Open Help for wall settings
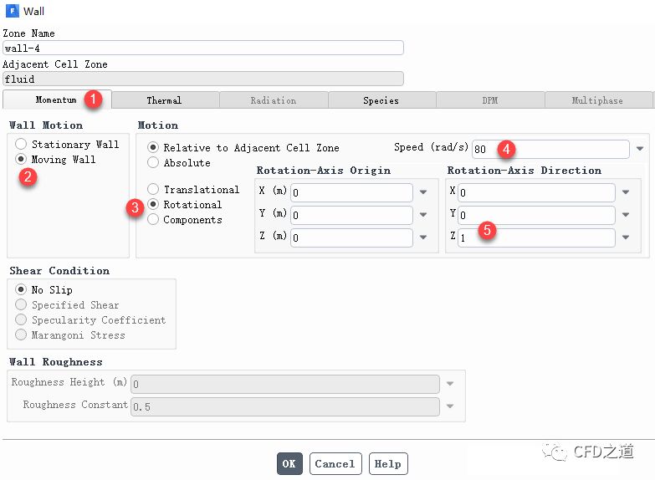The image size is (655, 480). pyautogui.click(x=387, y=463)
